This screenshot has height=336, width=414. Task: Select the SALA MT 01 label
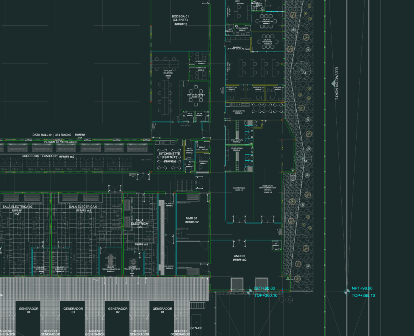click(x=169, y=266)
